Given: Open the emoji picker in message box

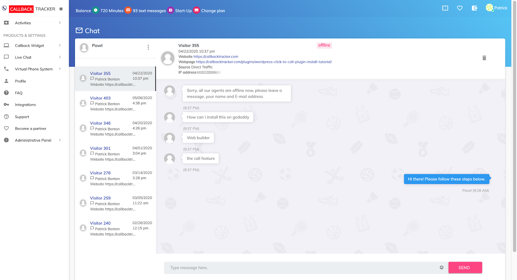Looking at the screenshot, I should pos(441,267).
